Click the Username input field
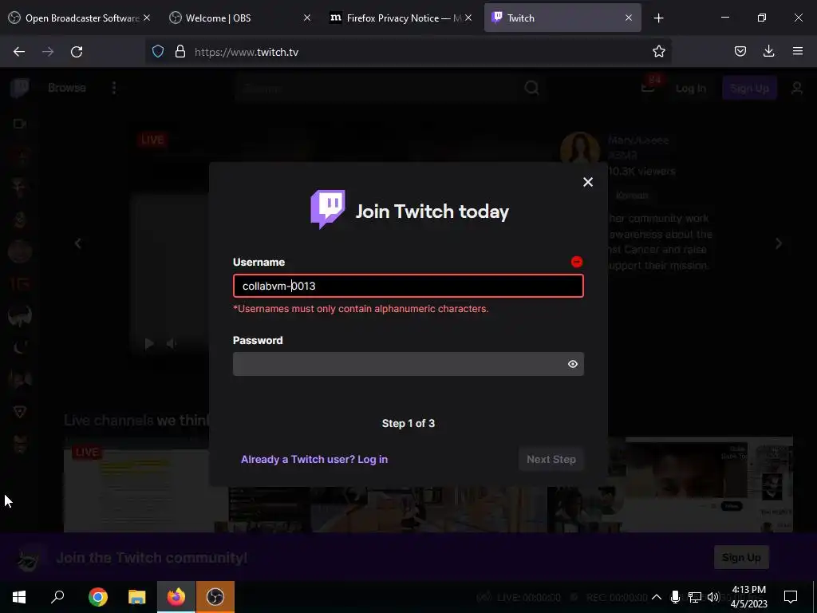 pos(408,286)
